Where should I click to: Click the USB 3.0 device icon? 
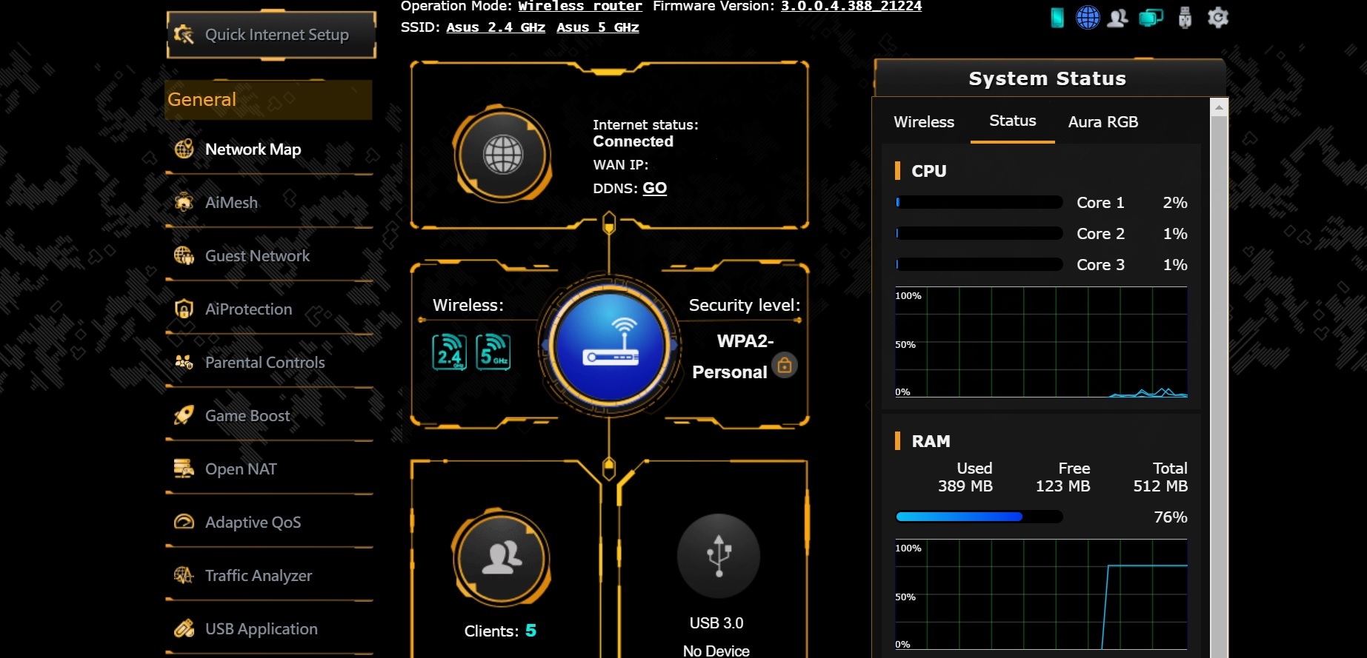(718, 556)
